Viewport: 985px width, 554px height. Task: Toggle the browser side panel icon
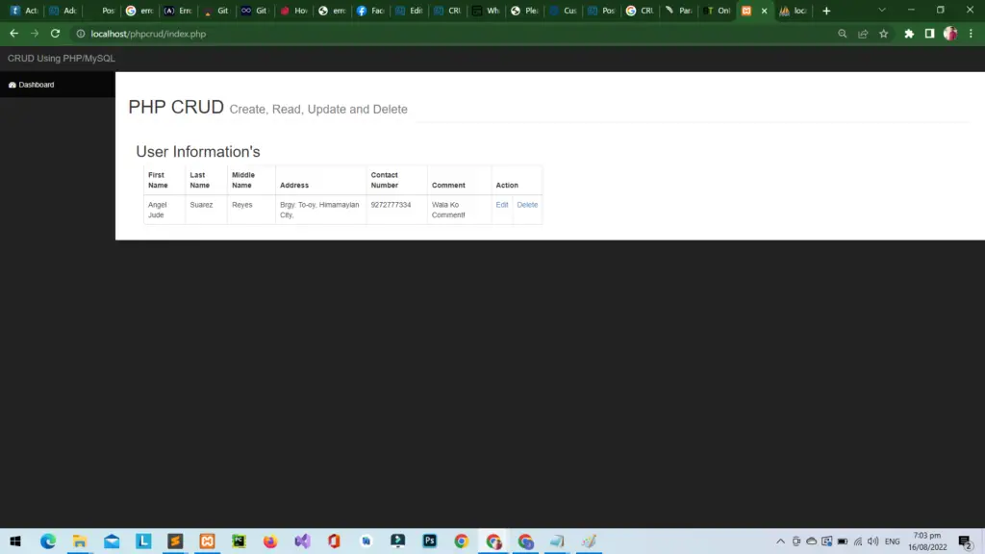(x=929, y=34)
